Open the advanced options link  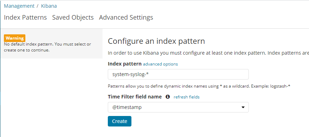(160, 64)
